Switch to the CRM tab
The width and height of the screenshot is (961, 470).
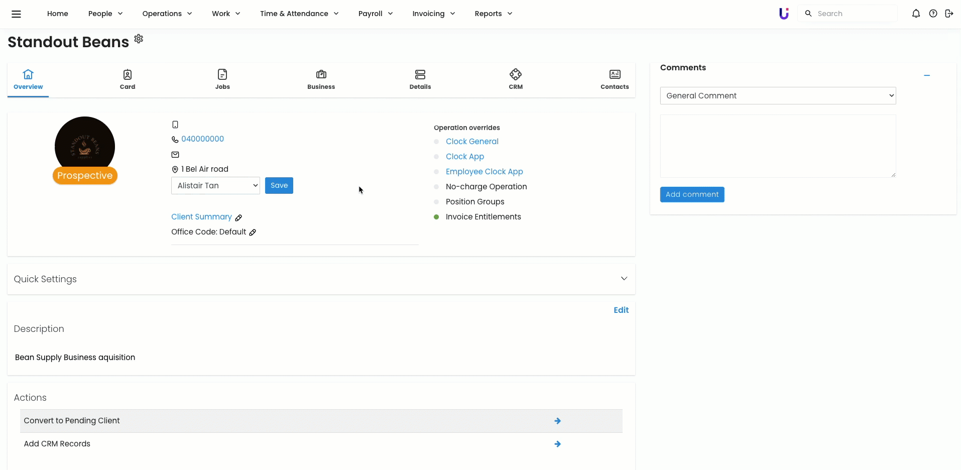515,79
